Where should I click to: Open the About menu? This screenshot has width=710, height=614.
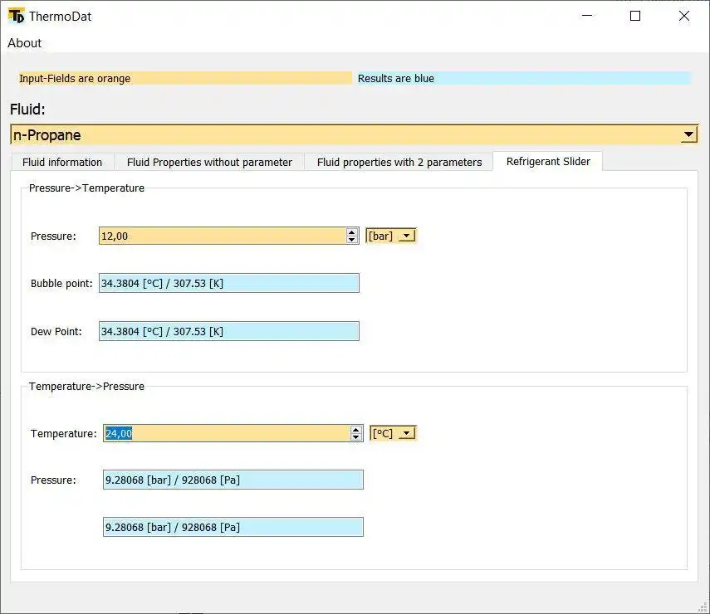tap(24, 43)
